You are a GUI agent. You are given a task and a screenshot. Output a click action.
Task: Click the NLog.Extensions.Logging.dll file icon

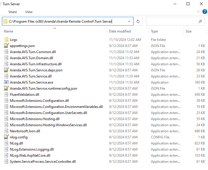point(6,149)
